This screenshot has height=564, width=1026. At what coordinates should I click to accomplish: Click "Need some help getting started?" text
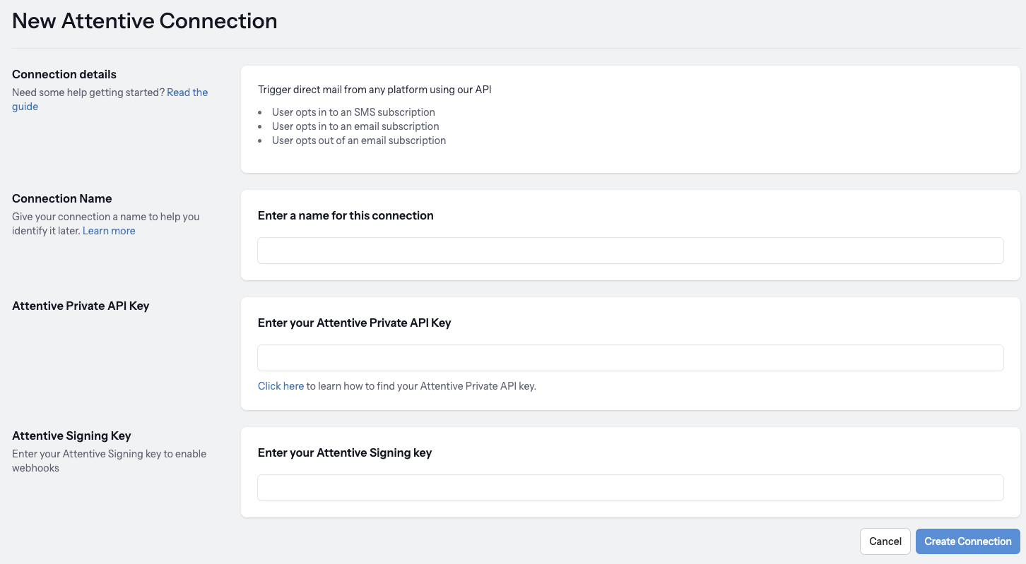[88, 92]
